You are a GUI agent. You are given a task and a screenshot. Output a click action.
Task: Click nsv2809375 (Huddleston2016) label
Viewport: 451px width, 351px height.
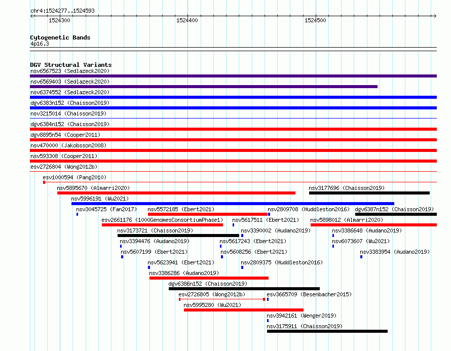282,262
